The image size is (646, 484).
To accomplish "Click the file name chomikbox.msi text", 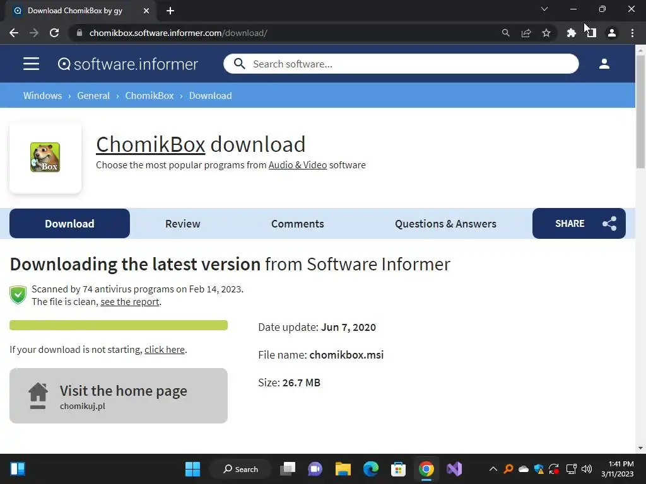I will tap(346, 355).
